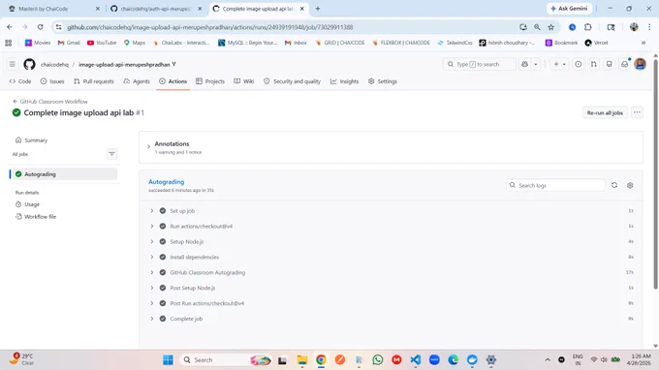The height and width of the screenshot is (370, 659).
Task: Open the issues icon in header
Action: tap(579, 64)
